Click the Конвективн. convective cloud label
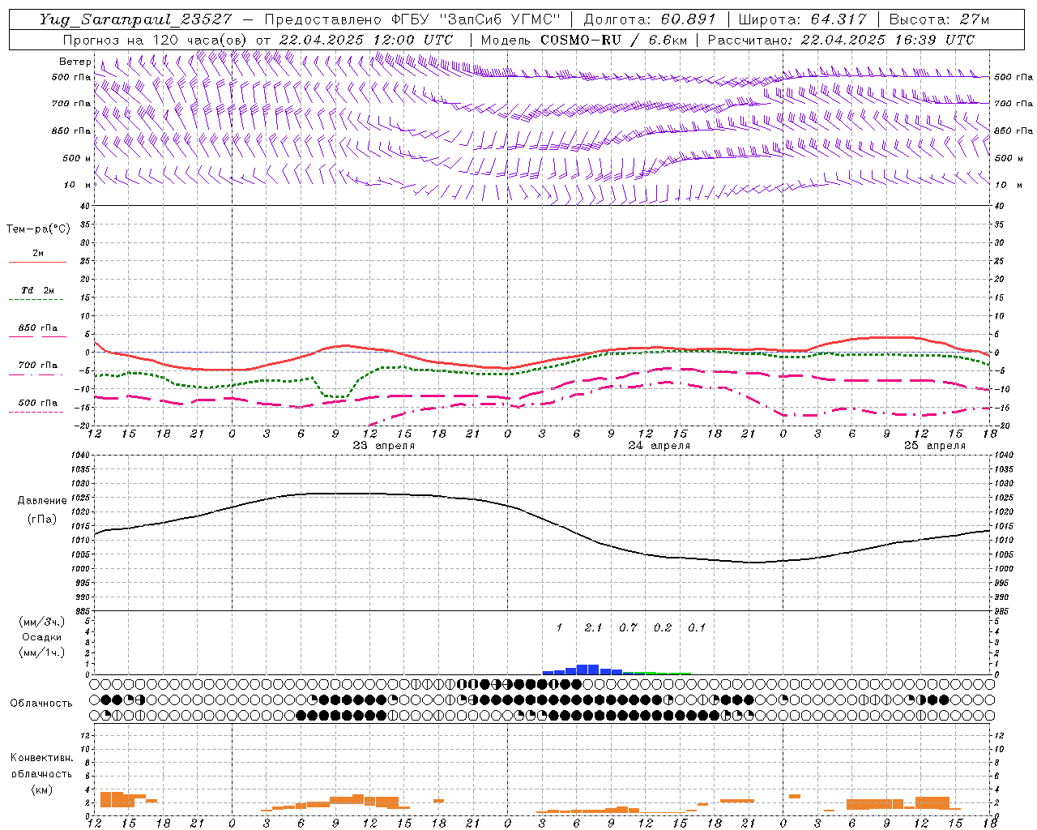Viewport: 1037px width, 830px height. pos(42,758)
